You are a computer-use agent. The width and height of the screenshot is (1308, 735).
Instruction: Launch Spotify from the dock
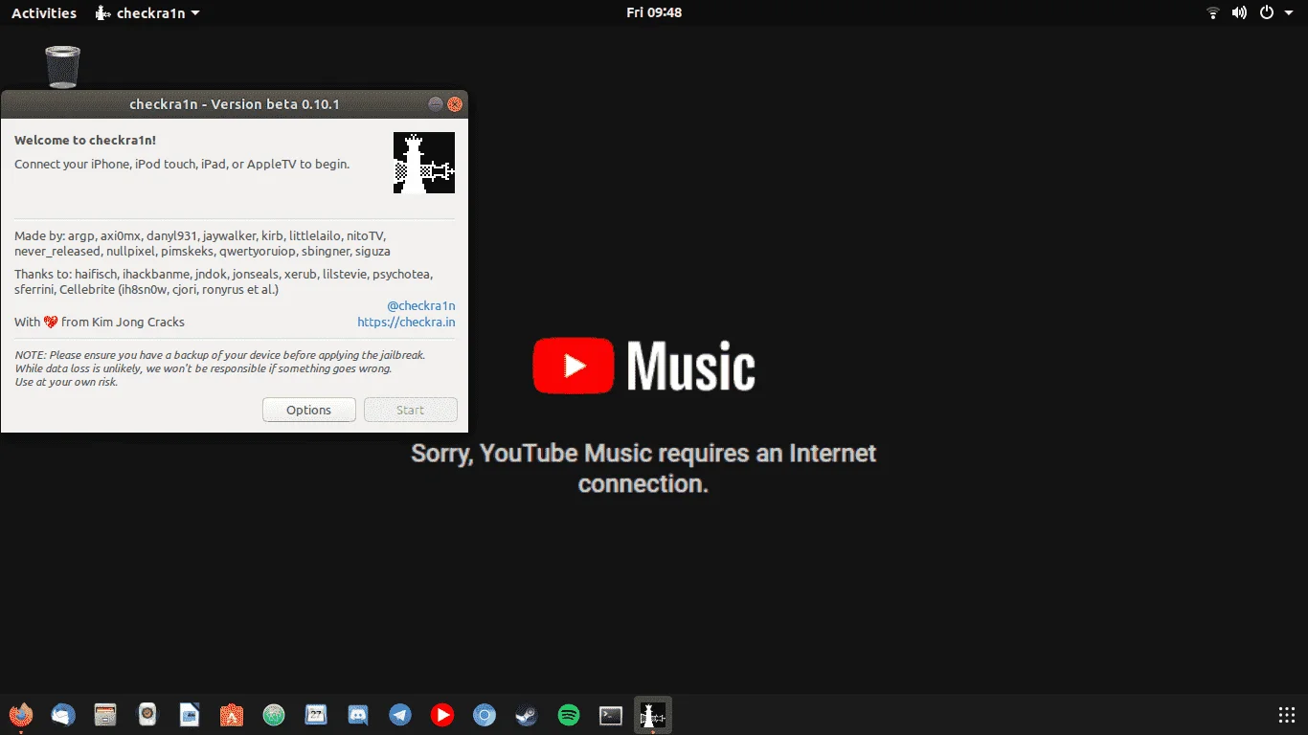point(569,715)
